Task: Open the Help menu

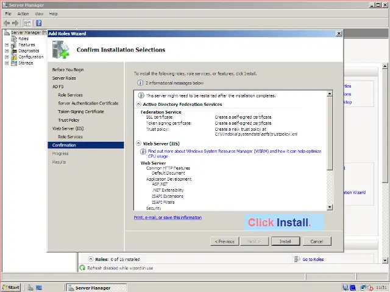Action: point(53,13)
